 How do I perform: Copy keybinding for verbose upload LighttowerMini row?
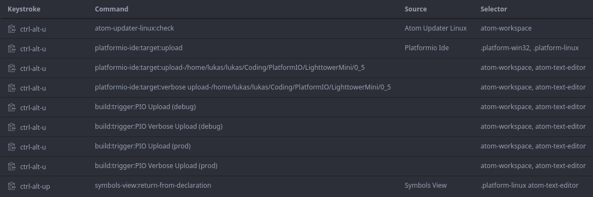click(12, 88)
